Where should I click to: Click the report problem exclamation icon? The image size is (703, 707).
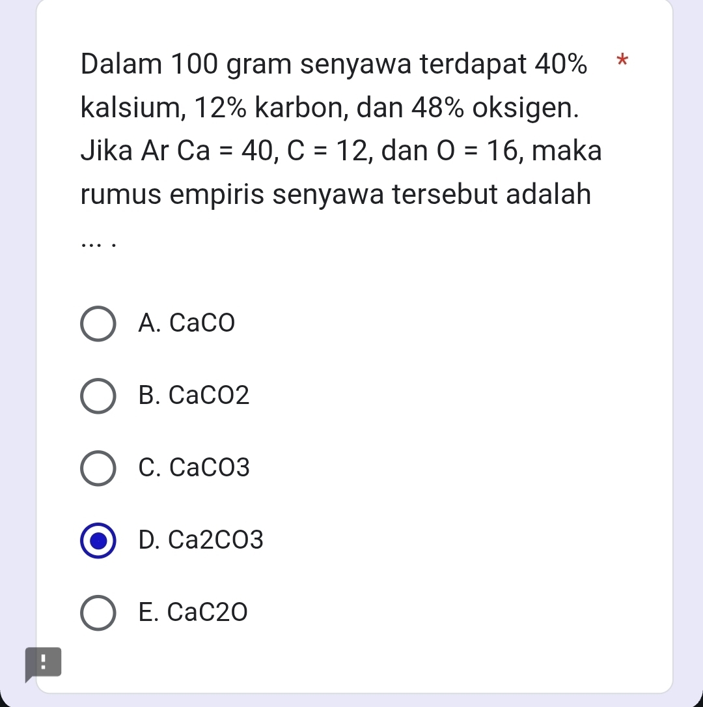(42, 664)
